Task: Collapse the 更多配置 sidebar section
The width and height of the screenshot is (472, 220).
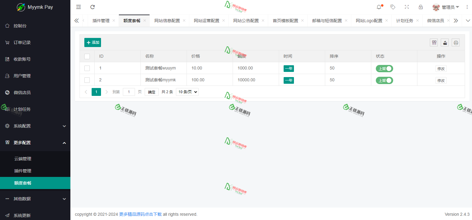Action: [x=22, y=142]
